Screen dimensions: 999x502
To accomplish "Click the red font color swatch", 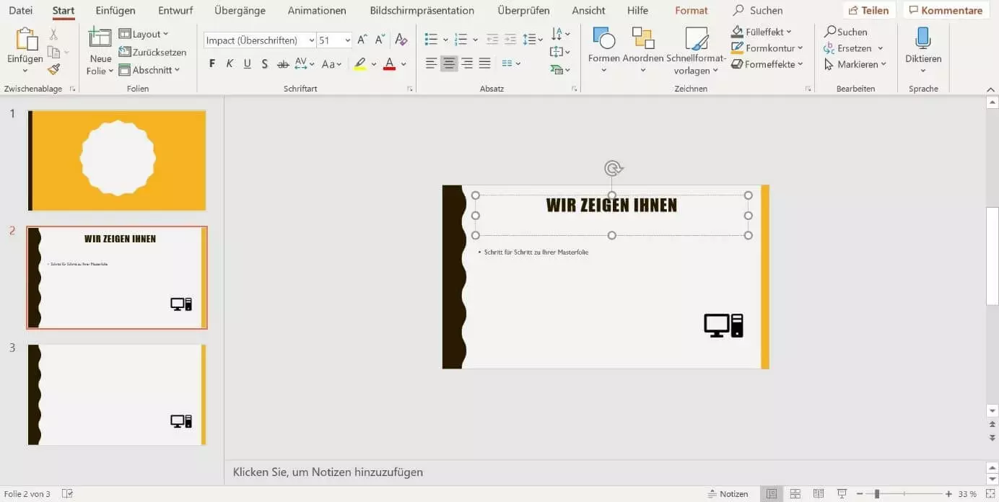I will (389, 64).
